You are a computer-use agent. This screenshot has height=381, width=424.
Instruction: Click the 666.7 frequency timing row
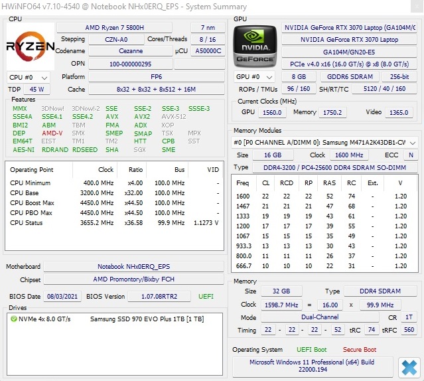(x=324, y=266)
